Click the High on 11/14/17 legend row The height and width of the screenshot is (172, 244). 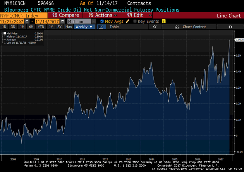23,37
